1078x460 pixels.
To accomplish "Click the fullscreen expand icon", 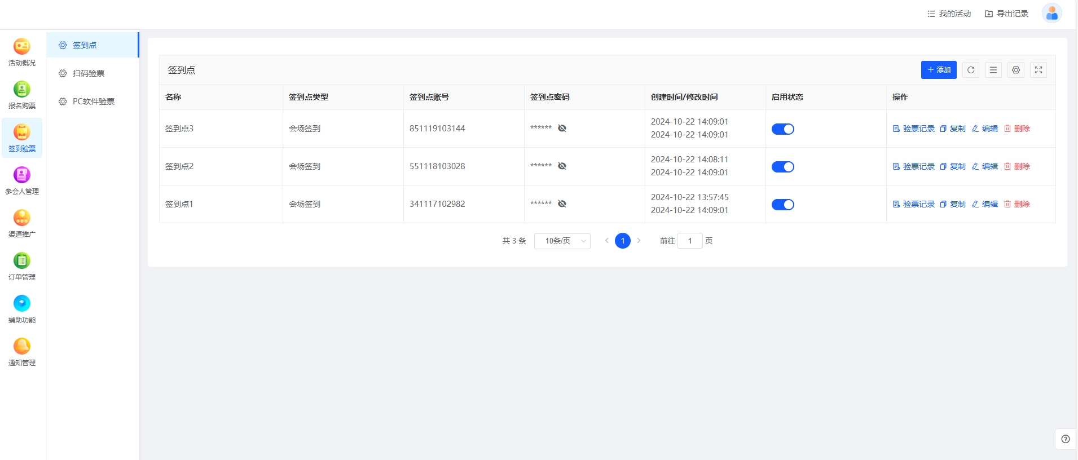I will [x=1038, y=70].
